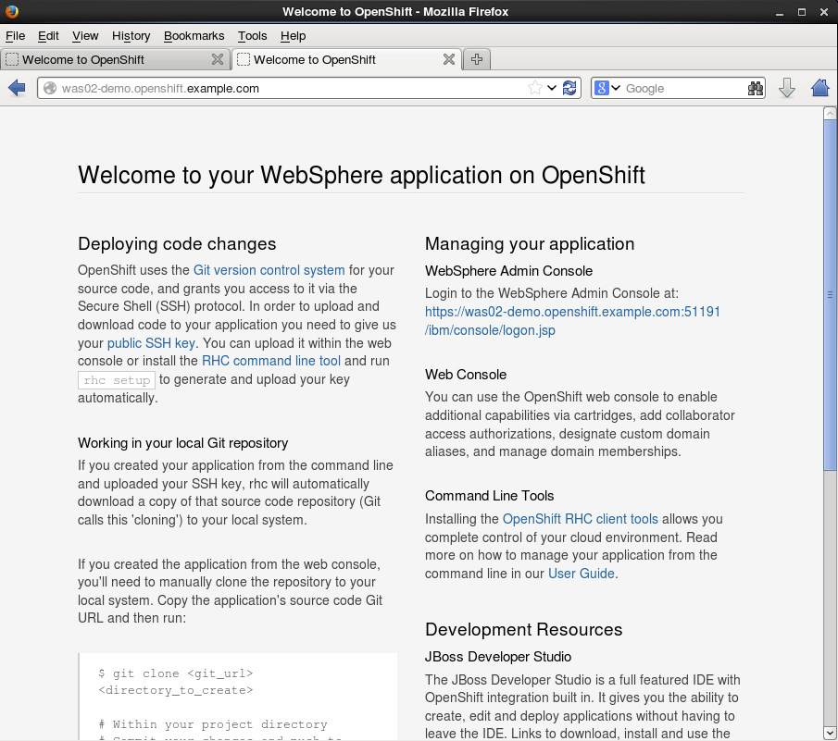
Task: Click the Command Line Tools subheading
Action: (x=490, y=496)
